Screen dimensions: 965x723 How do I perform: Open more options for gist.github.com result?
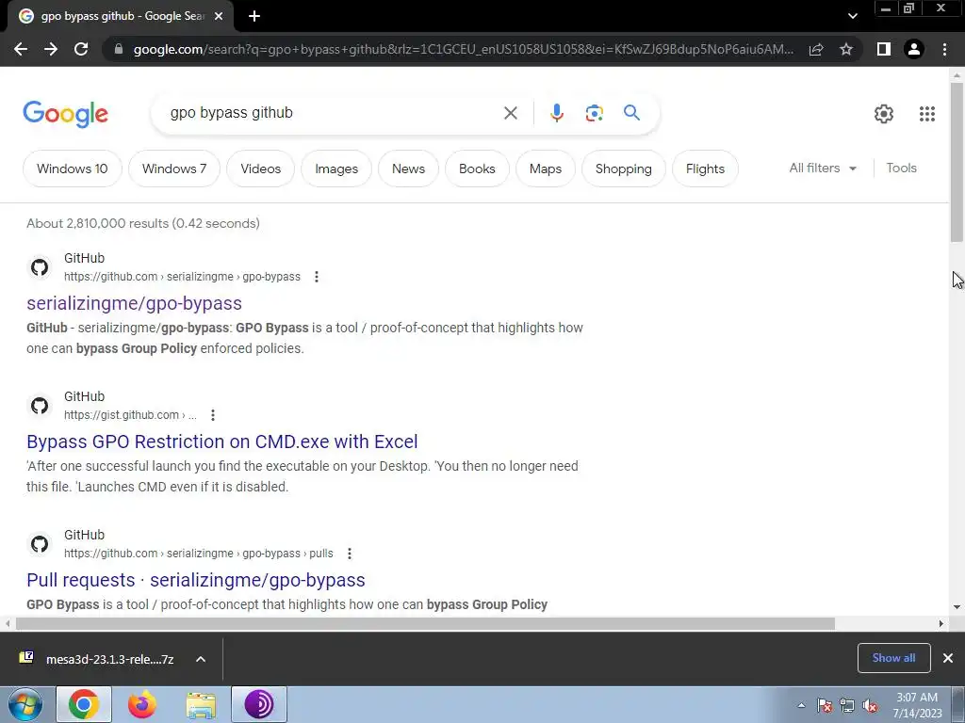click(x=213, y=415)
